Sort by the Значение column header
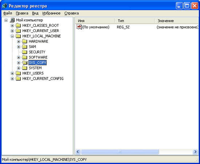Image resolution: width=200 pixels, height=164 pixels. tap(176, 21)
